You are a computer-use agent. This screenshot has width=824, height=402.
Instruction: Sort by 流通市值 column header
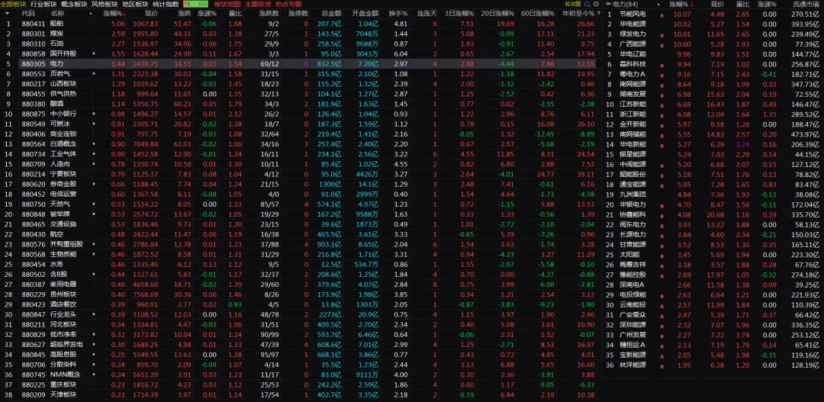(x=806, y=5)
